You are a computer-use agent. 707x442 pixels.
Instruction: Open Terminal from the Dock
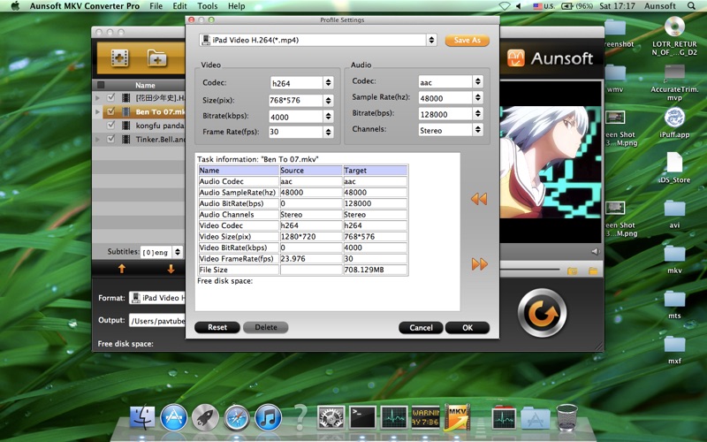pos(362,416)
